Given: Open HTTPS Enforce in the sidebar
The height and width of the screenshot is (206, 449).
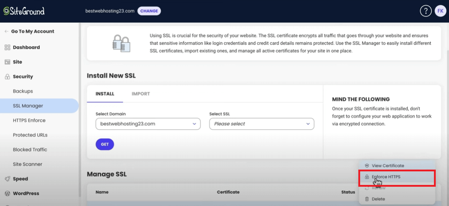Looking at the screenshot, I should tap(29, 120).
